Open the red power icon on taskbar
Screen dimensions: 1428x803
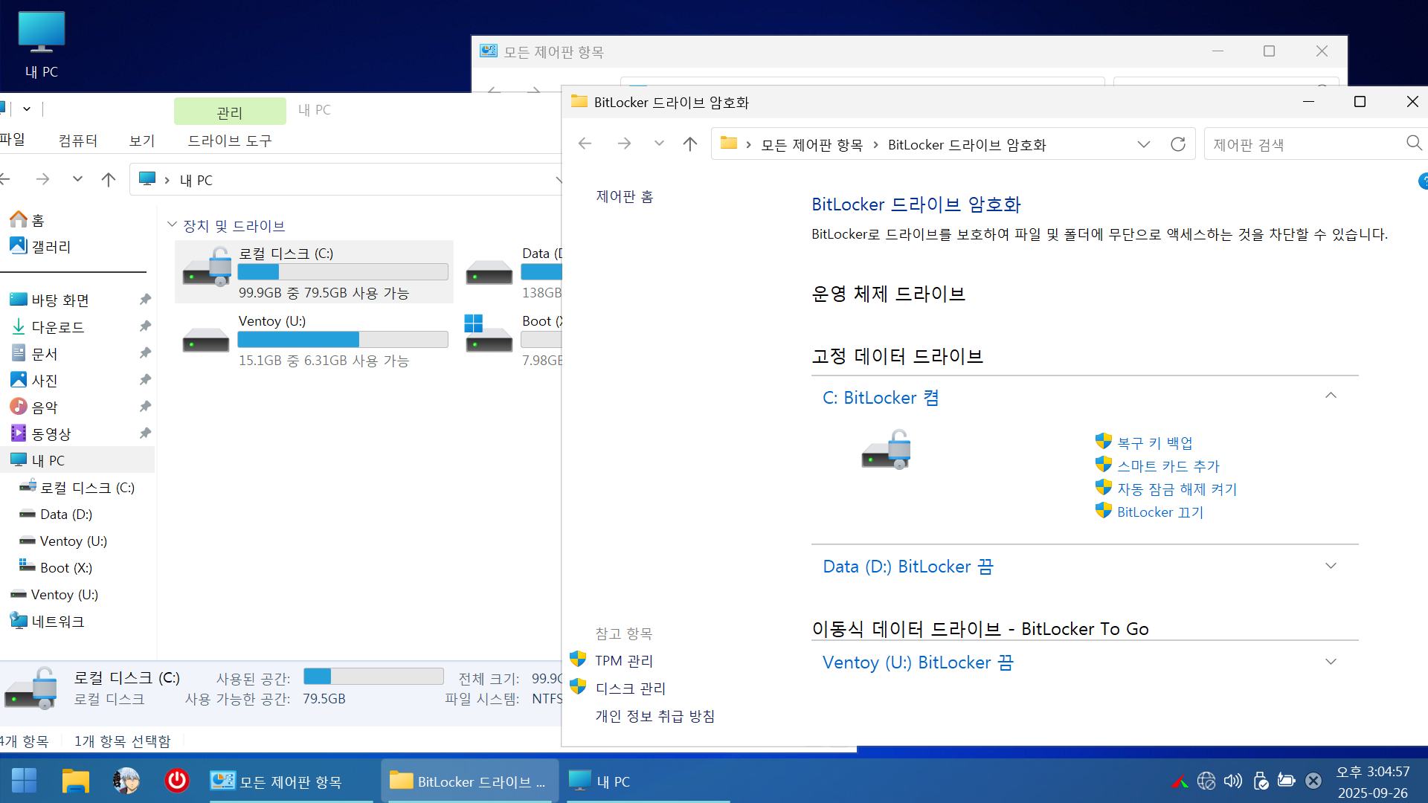176,781
